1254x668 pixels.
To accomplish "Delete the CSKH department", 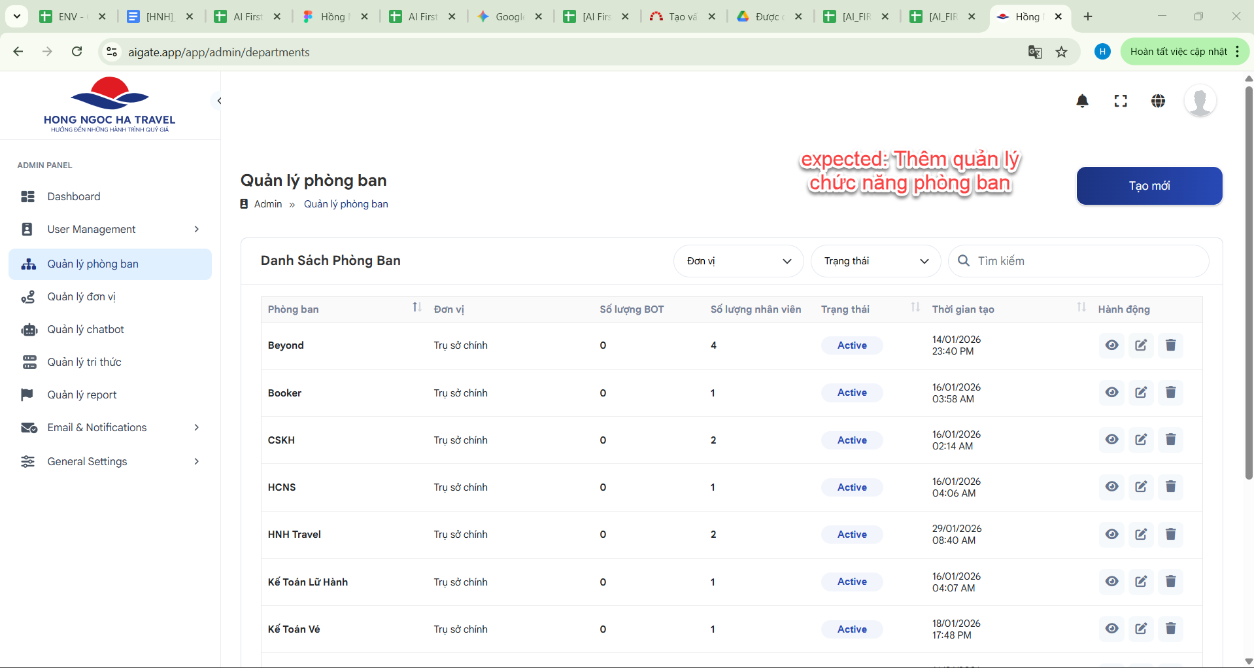I will coord(1170,440).
